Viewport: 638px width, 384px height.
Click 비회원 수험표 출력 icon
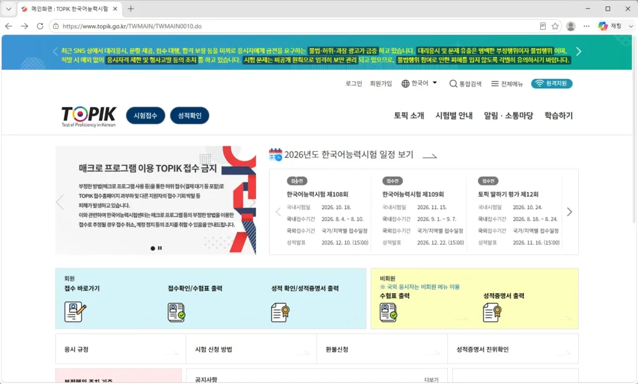pyautogui.click(x=388, y=312)
